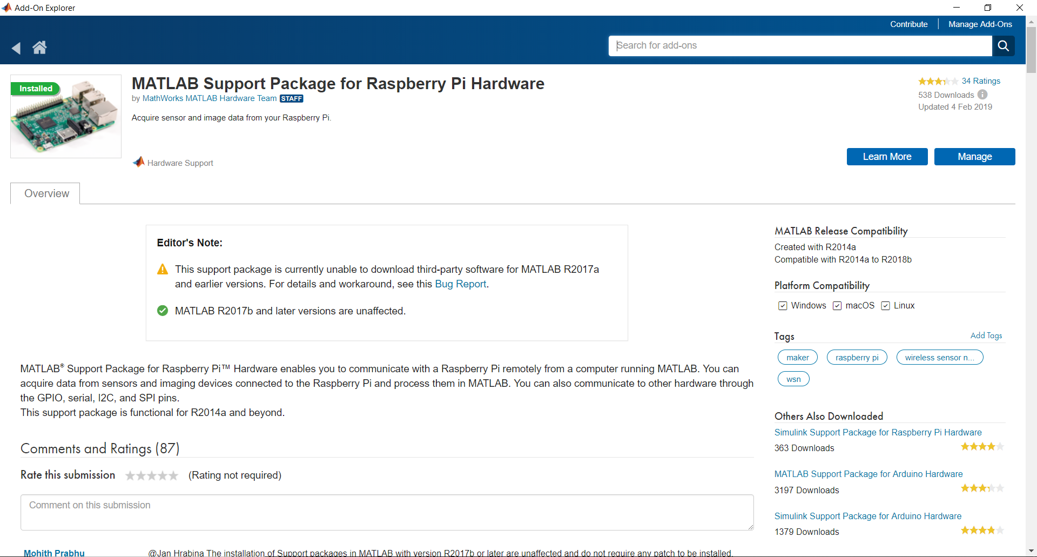
Task: Open the Contribute link
Action: 908,24
